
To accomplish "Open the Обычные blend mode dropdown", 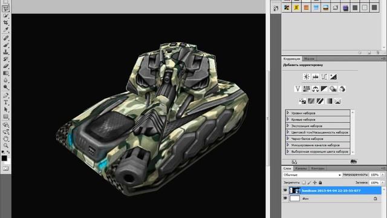I will click(312, 175).
